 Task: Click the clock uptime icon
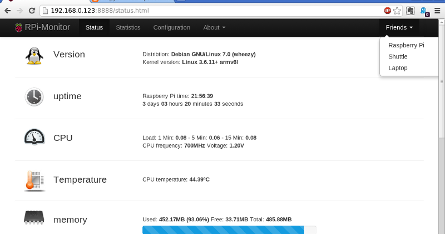34,97
